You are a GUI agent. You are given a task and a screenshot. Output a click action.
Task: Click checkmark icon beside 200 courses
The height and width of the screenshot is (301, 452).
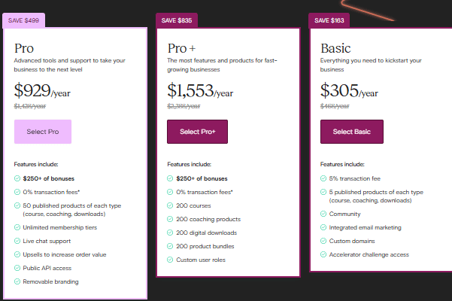171,205
